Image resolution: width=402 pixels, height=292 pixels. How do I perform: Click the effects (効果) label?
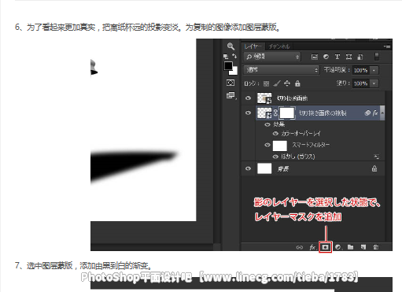pos(279,124)
